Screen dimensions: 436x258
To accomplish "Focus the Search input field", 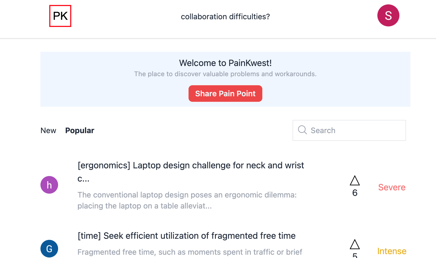I will coord(355,130).
